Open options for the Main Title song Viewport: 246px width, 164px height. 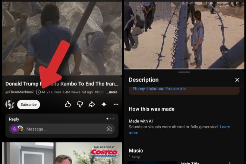[230, 163]
